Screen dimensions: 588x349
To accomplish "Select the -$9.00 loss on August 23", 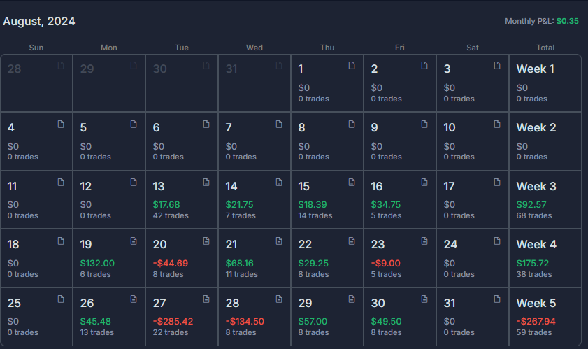I will tap(385, 264).
